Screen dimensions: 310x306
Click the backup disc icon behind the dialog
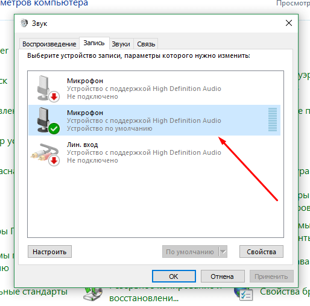[93, 294]
